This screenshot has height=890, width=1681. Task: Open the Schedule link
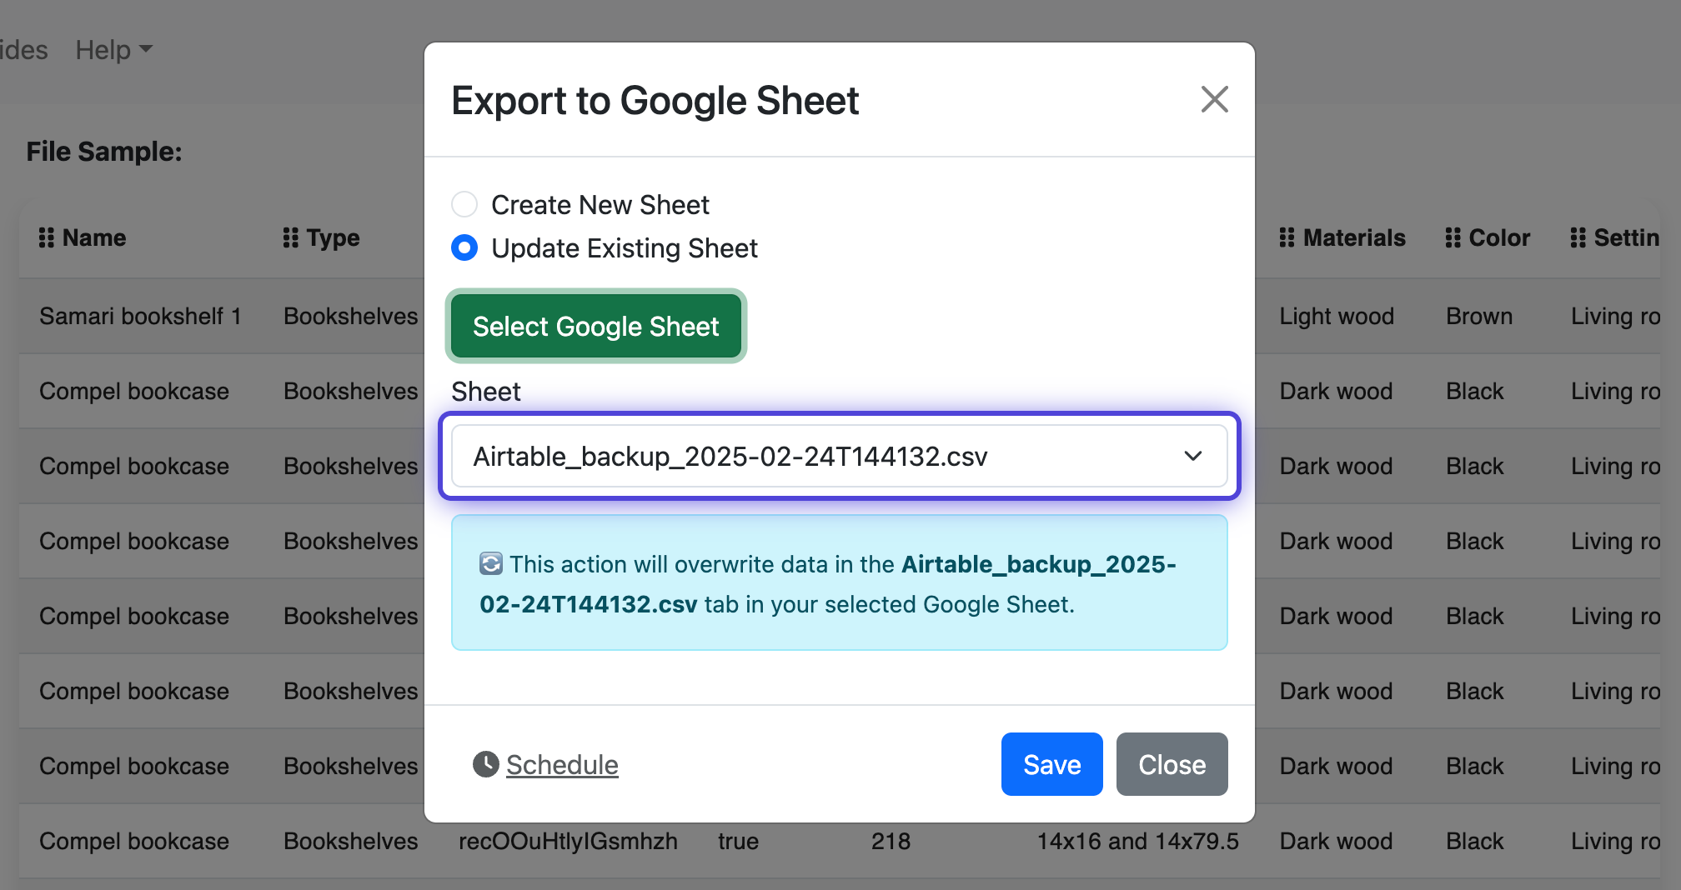click(x=562, y=764)
